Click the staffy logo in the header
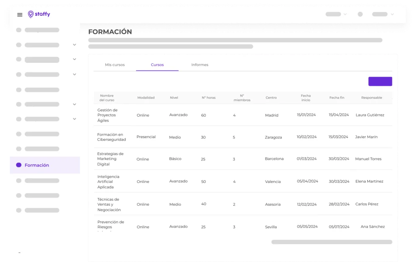415x262 pixels. pos(39,14)
